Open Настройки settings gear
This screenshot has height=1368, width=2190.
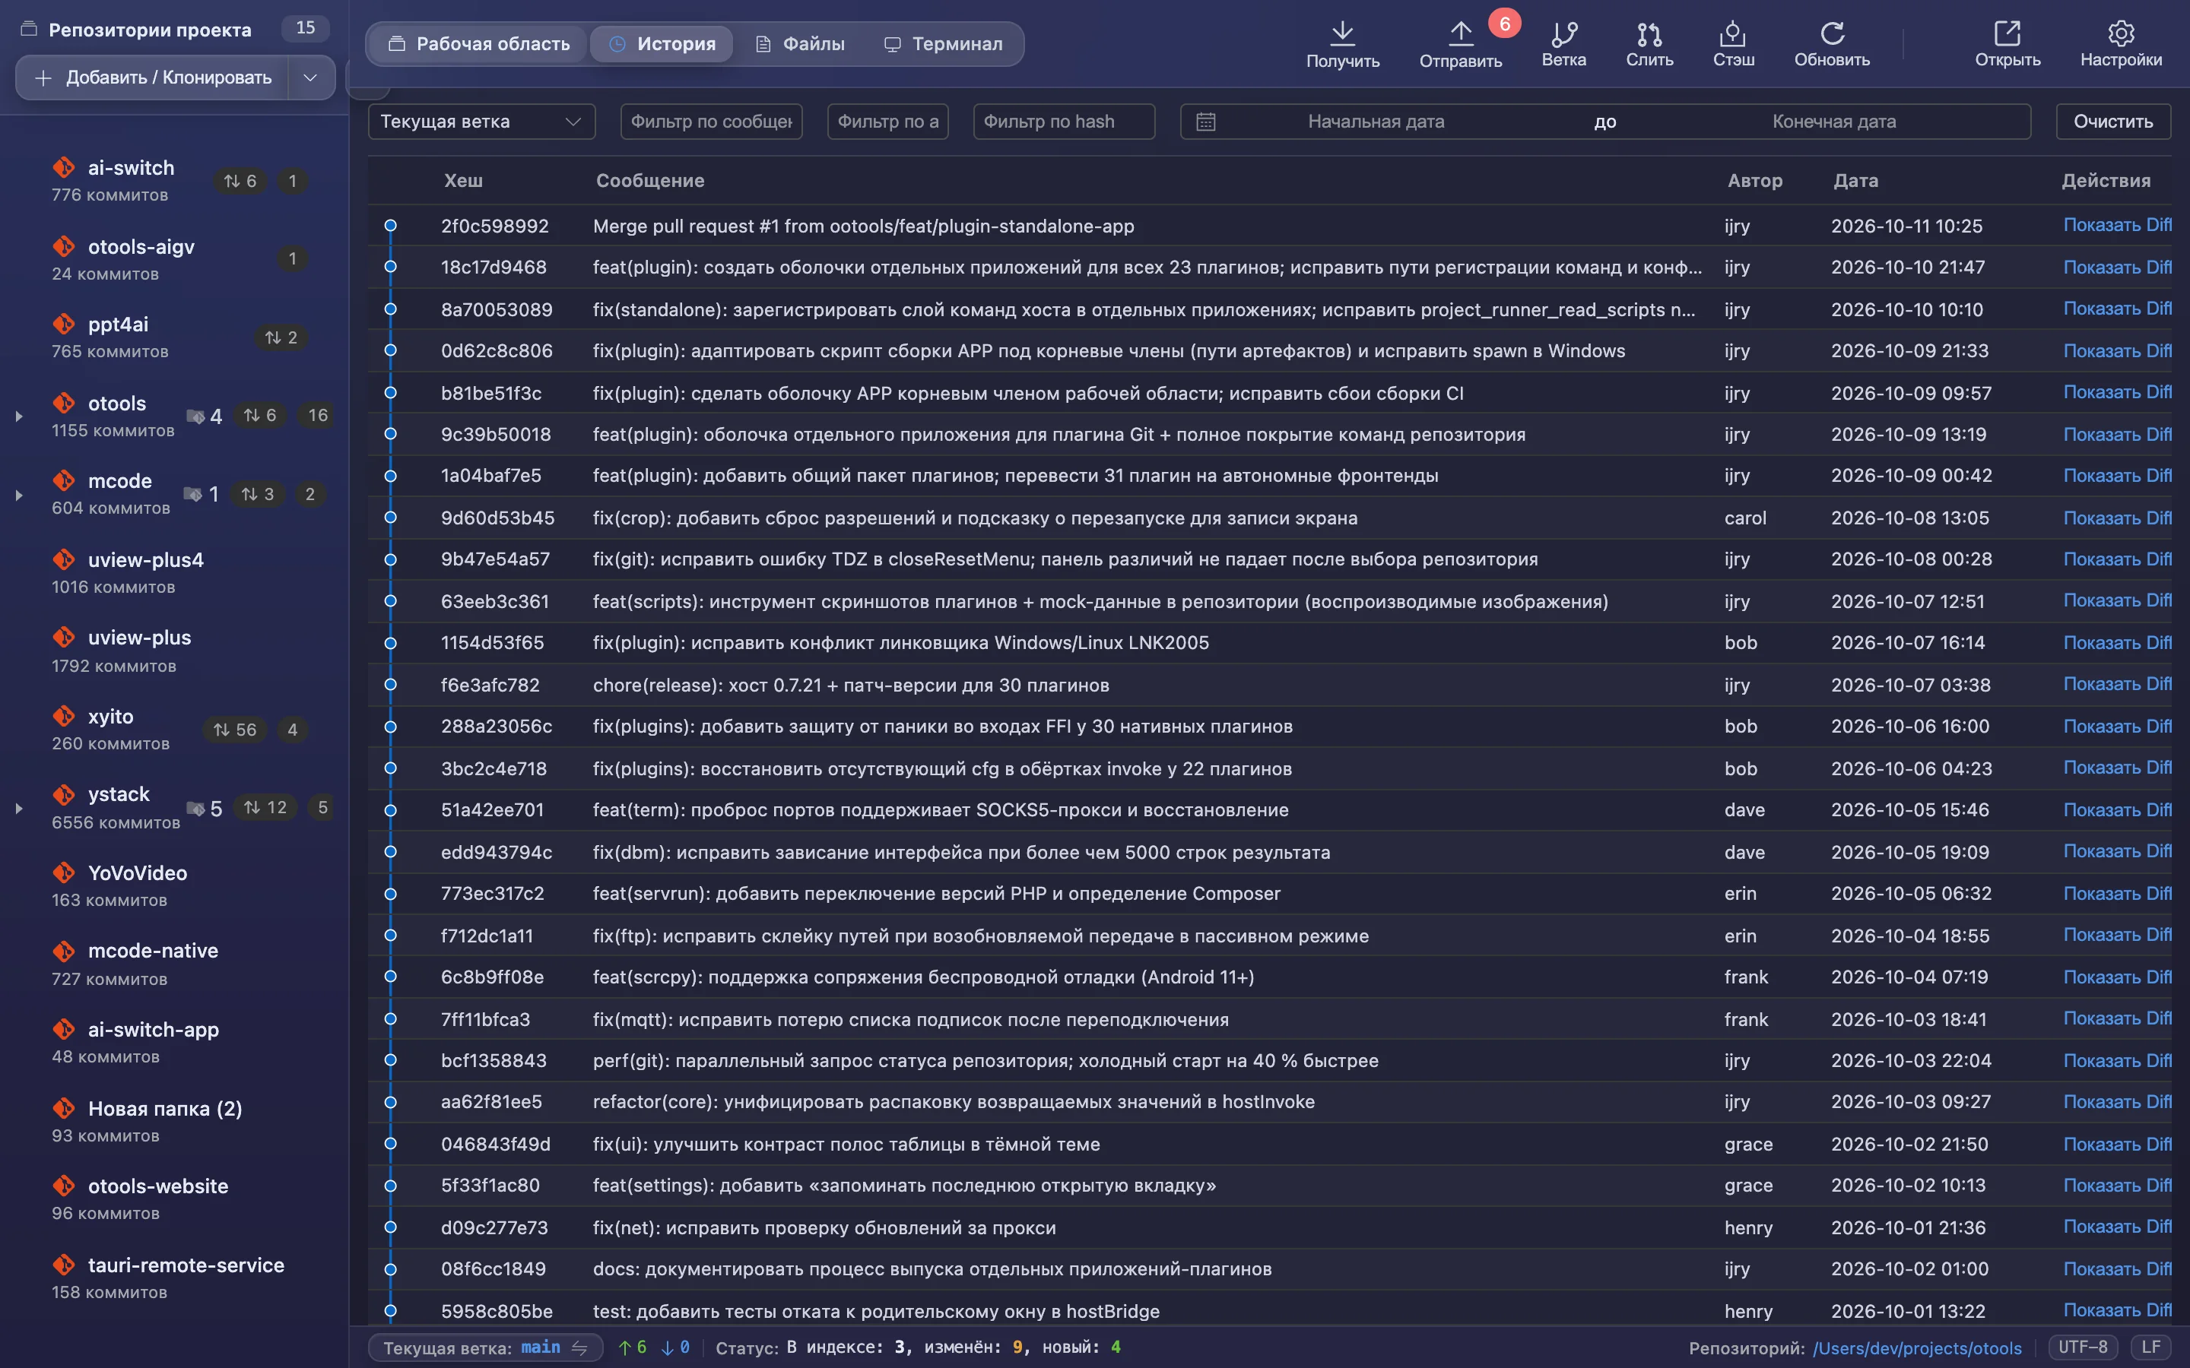tap(2120, 33)
